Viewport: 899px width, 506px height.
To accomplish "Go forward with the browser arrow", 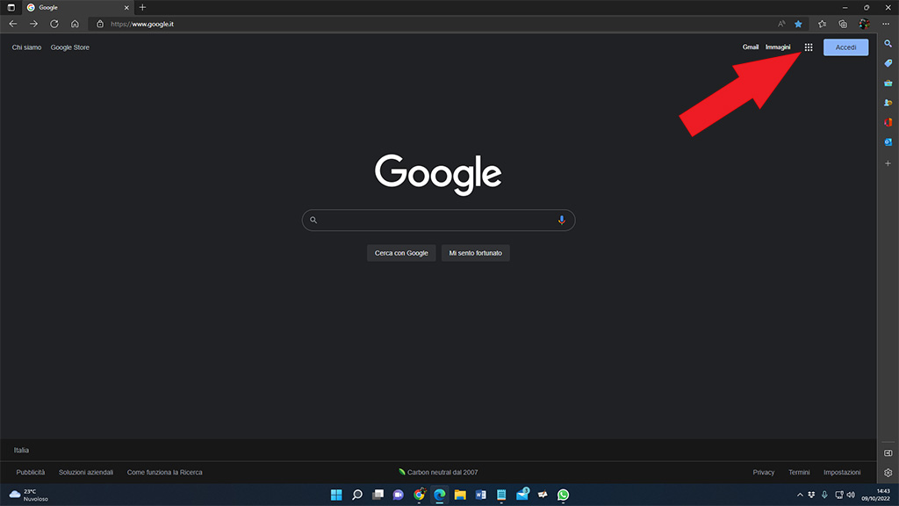I will click(34, 24).
